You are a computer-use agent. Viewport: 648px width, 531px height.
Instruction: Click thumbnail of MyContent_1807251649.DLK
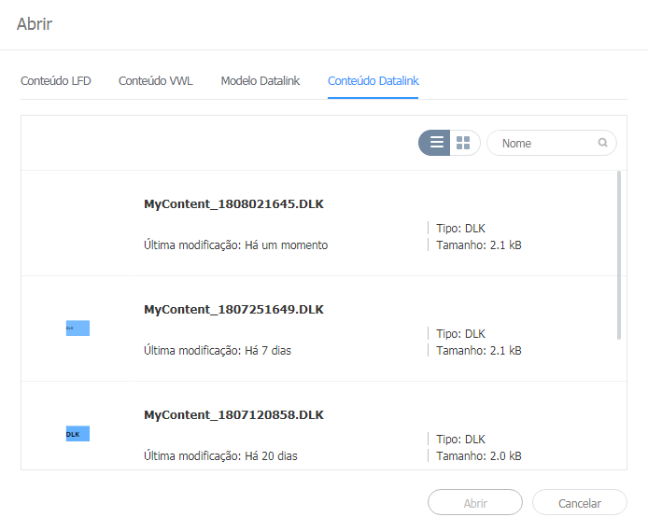pos(77,328)
